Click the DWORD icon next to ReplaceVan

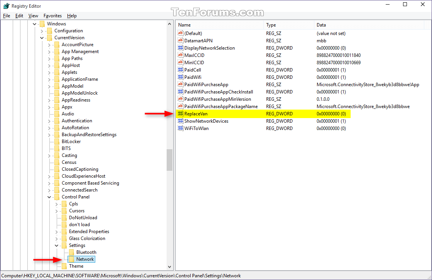[x=180, y=113]
